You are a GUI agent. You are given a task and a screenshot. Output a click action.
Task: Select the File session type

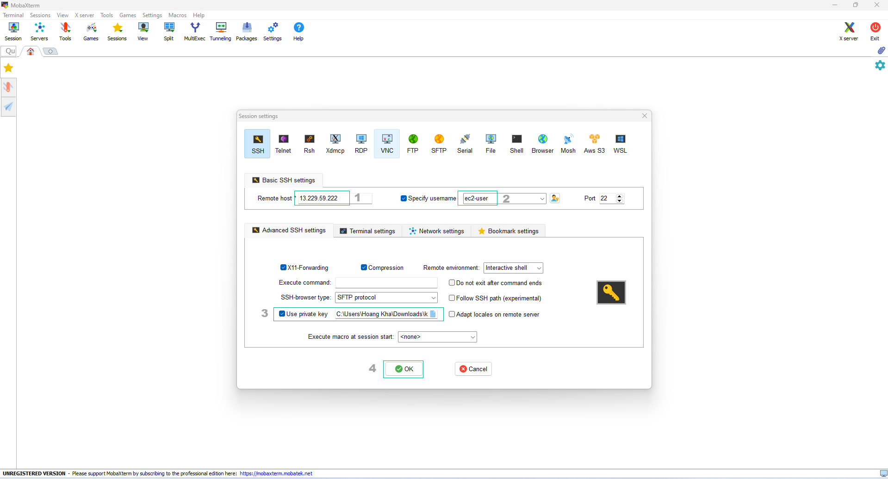[491, 144]
